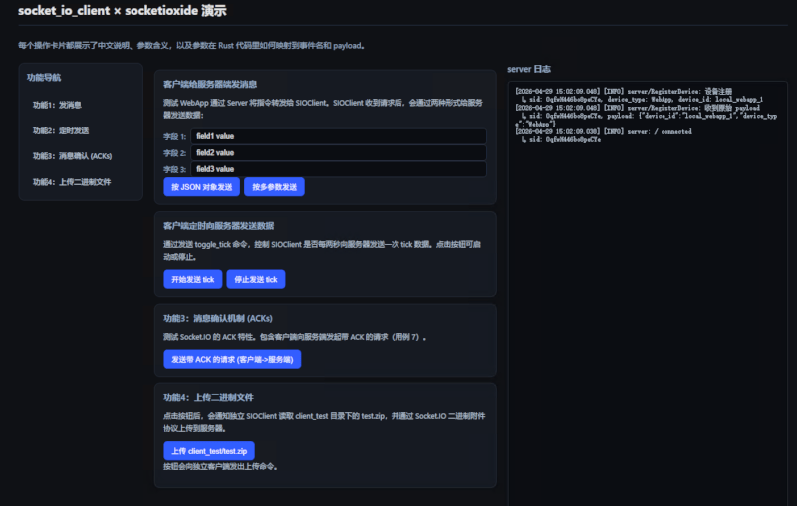Click the 功能导航 sidebar heading
Image resolution: width=797 pixels, height=506 pixels.
[44, 78]
